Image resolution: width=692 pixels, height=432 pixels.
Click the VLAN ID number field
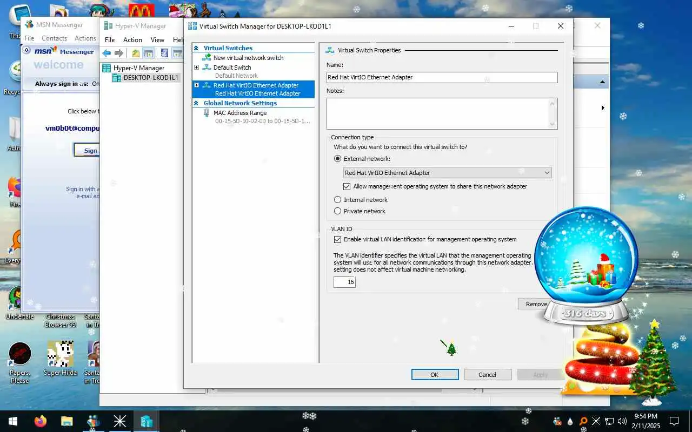click(344, 282)
